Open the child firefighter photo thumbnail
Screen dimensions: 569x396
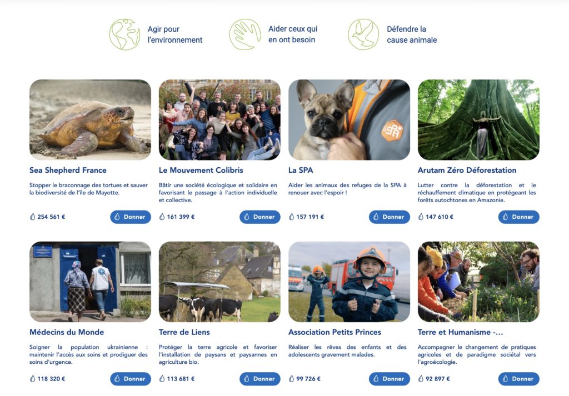[349, 282]
